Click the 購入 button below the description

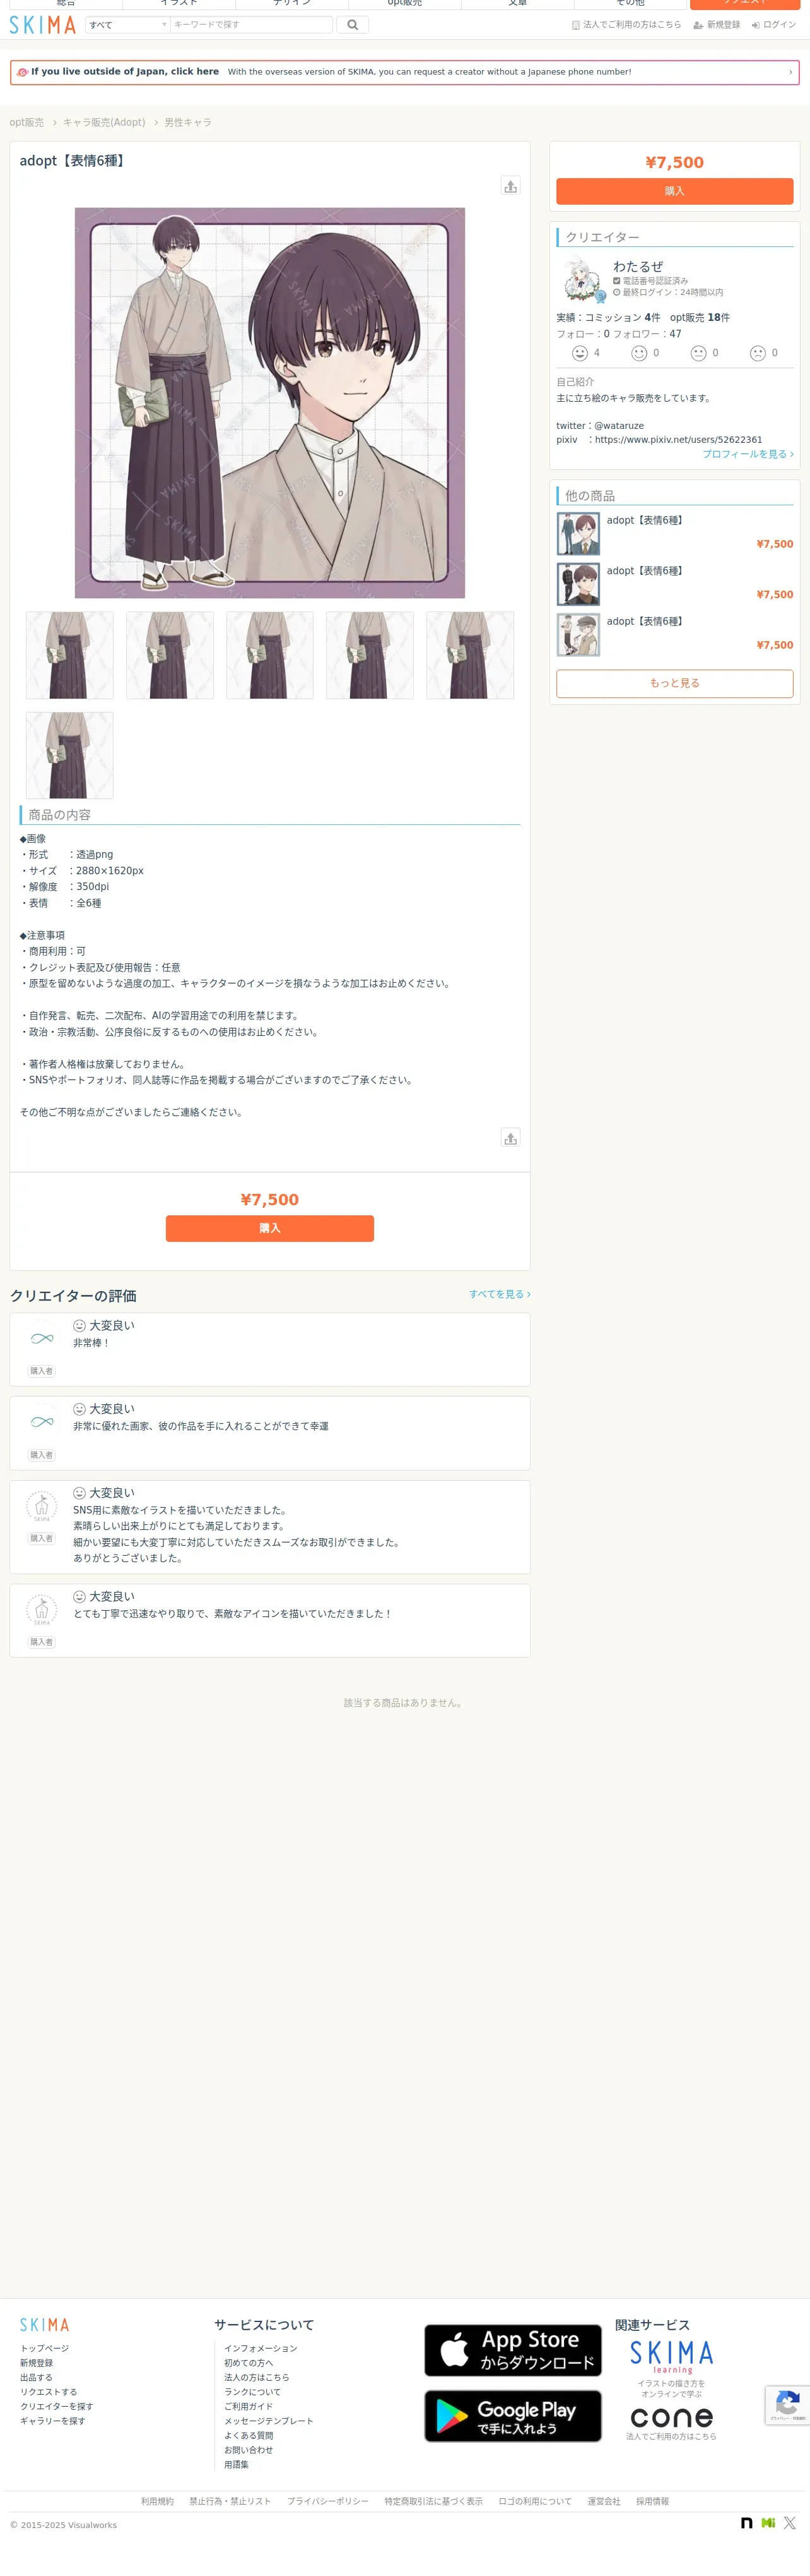click(x=269, y=1228)
